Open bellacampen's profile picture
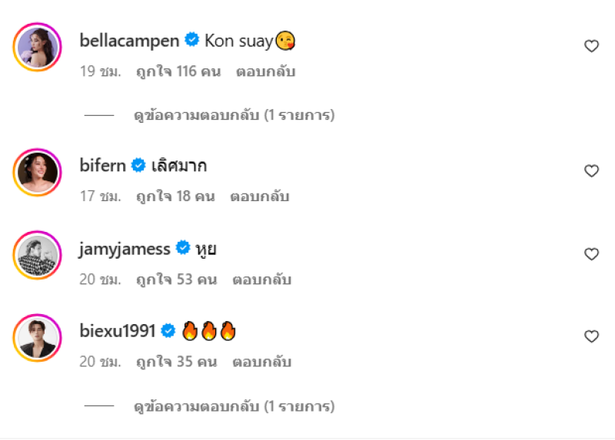Viewport: 615px width, 440px height. pos(37,49)
